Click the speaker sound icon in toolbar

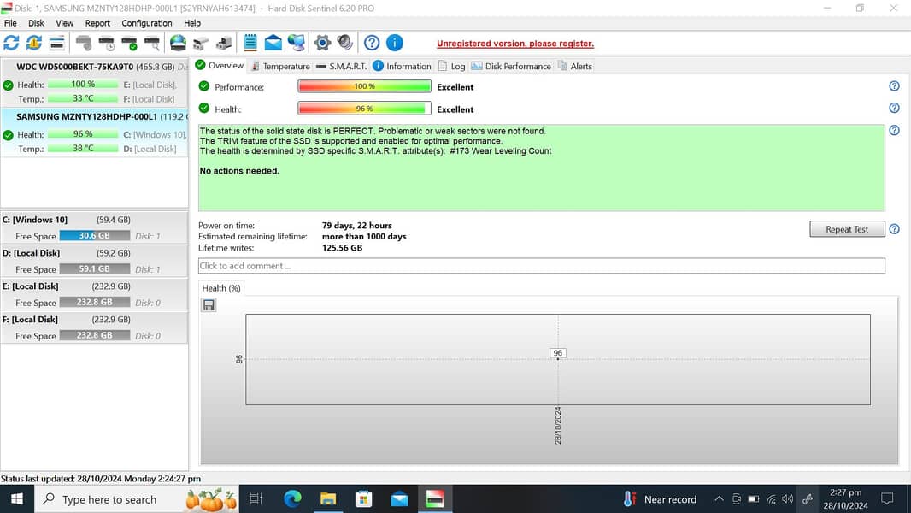coord(344,43)
